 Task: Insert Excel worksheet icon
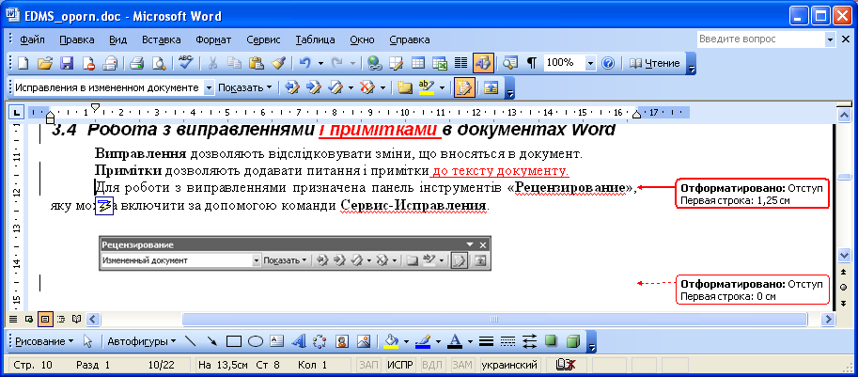440,63
